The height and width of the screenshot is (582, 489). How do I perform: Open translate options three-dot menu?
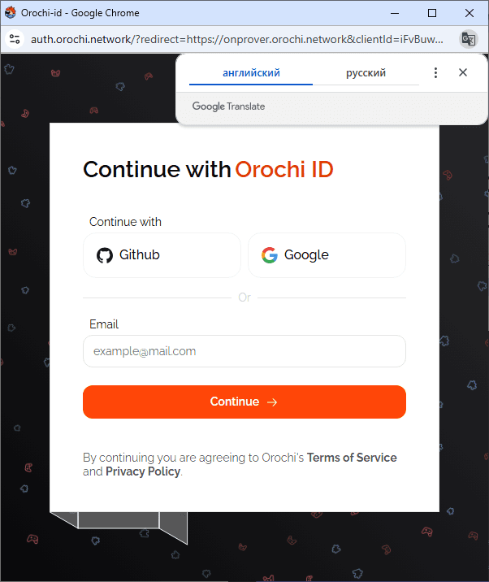click(x=435, y=73)
